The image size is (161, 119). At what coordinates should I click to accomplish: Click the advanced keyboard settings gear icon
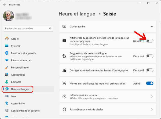tap(64, 109)
